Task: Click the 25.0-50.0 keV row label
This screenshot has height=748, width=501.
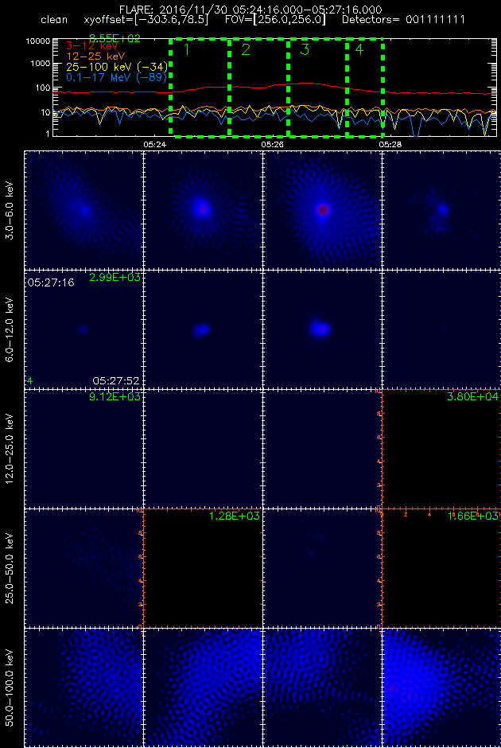Action: (10, 568)
